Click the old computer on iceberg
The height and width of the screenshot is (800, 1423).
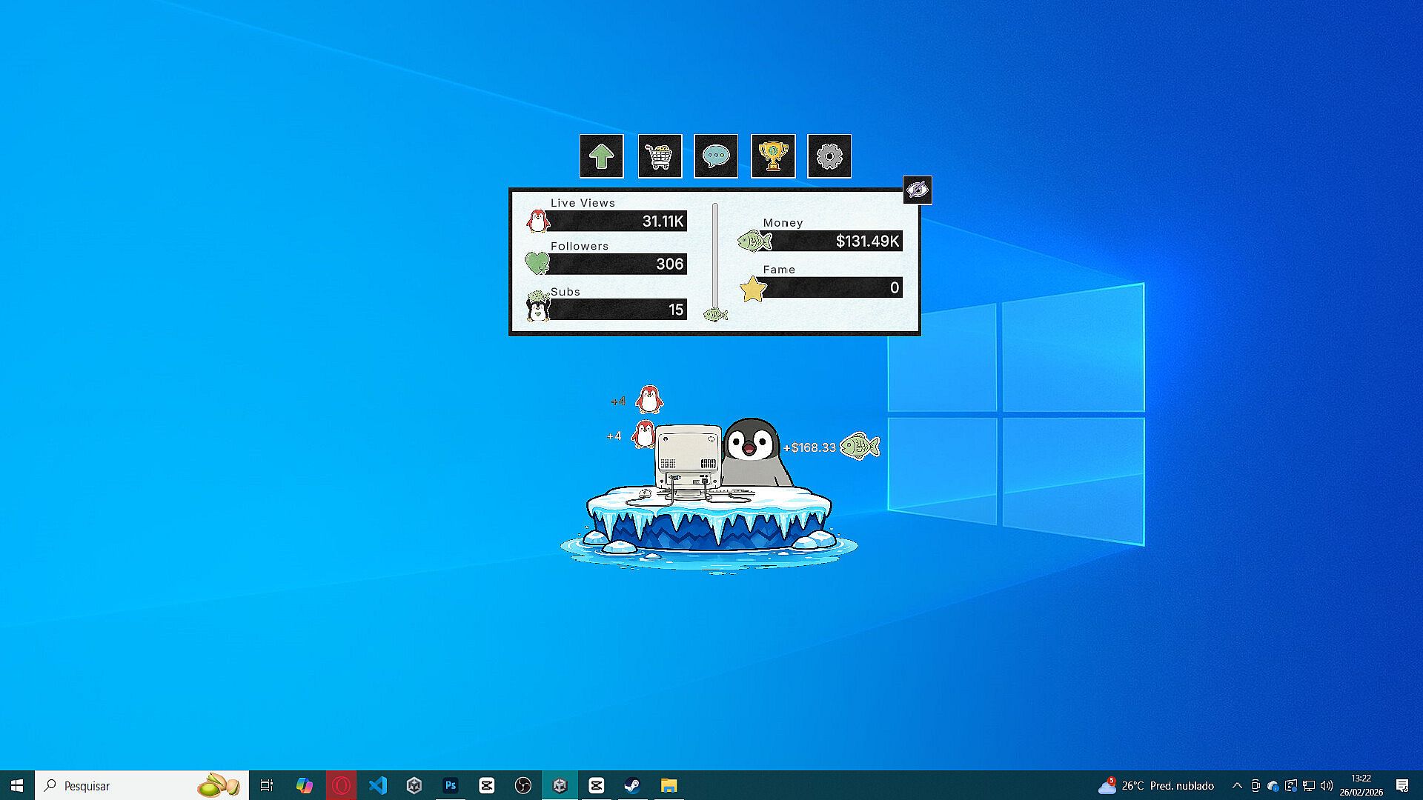click(688, 459)
